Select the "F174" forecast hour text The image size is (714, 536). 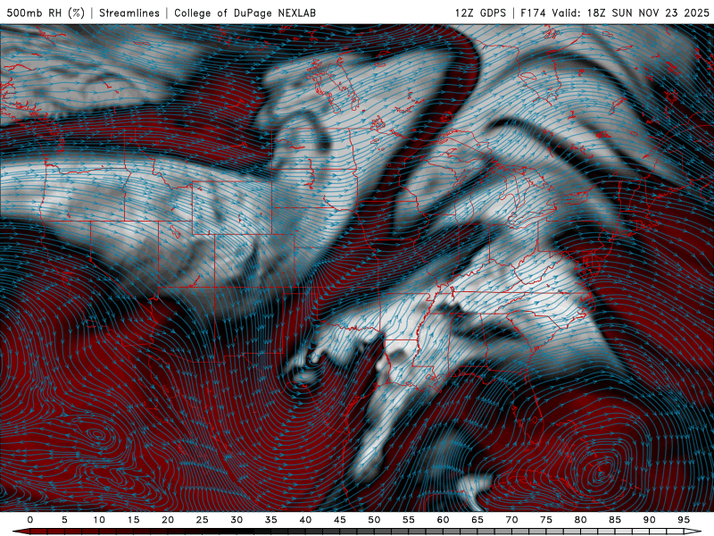534,13
